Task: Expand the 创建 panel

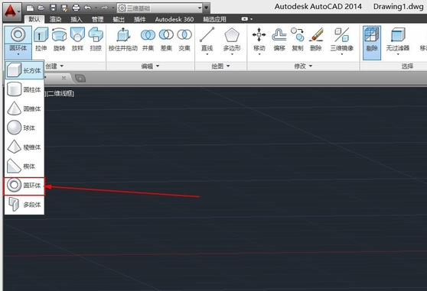Action: (54, 66)
